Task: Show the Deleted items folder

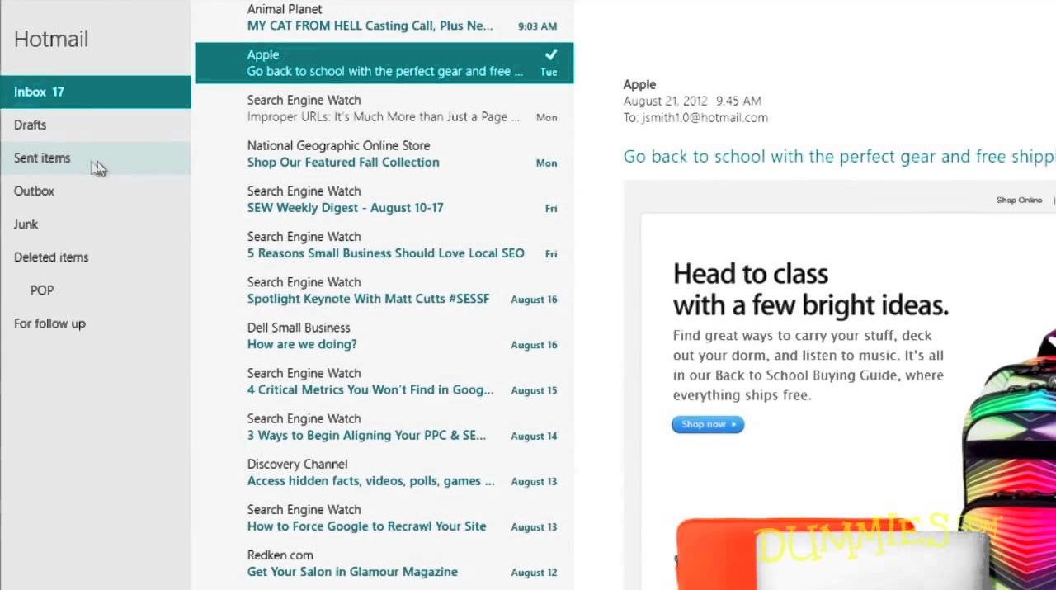Action: [x=51, y=257]
